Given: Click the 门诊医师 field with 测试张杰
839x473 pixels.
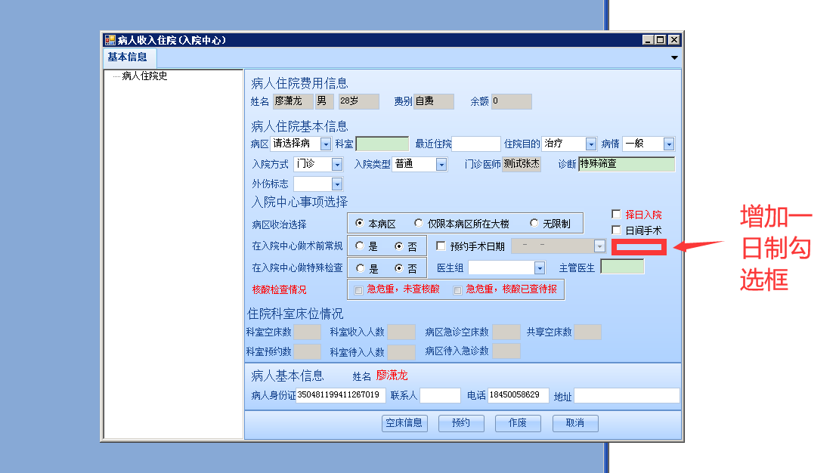Looking at the screenshot, I should (x=522, y=164).
